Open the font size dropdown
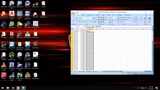This screenshot has height=90, width=160. (91, 18)
